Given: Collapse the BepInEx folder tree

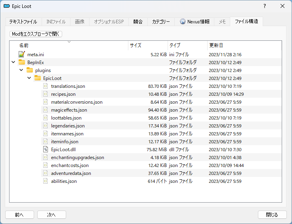Looking at the screenshot, I should coord(13,62).
